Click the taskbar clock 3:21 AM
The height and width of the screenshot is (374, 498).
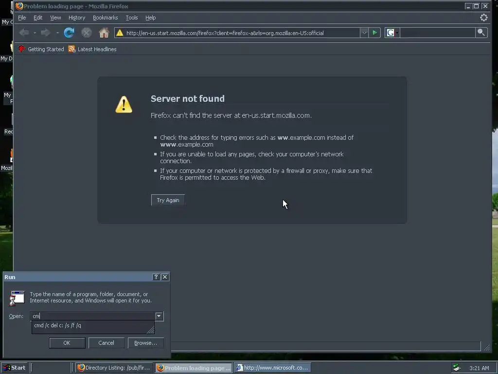479,368
